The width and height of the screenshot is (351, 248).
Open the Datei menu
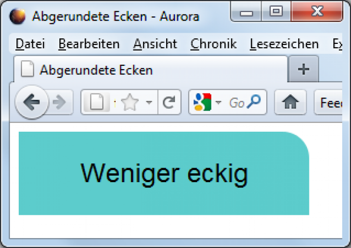pos(30,44)
